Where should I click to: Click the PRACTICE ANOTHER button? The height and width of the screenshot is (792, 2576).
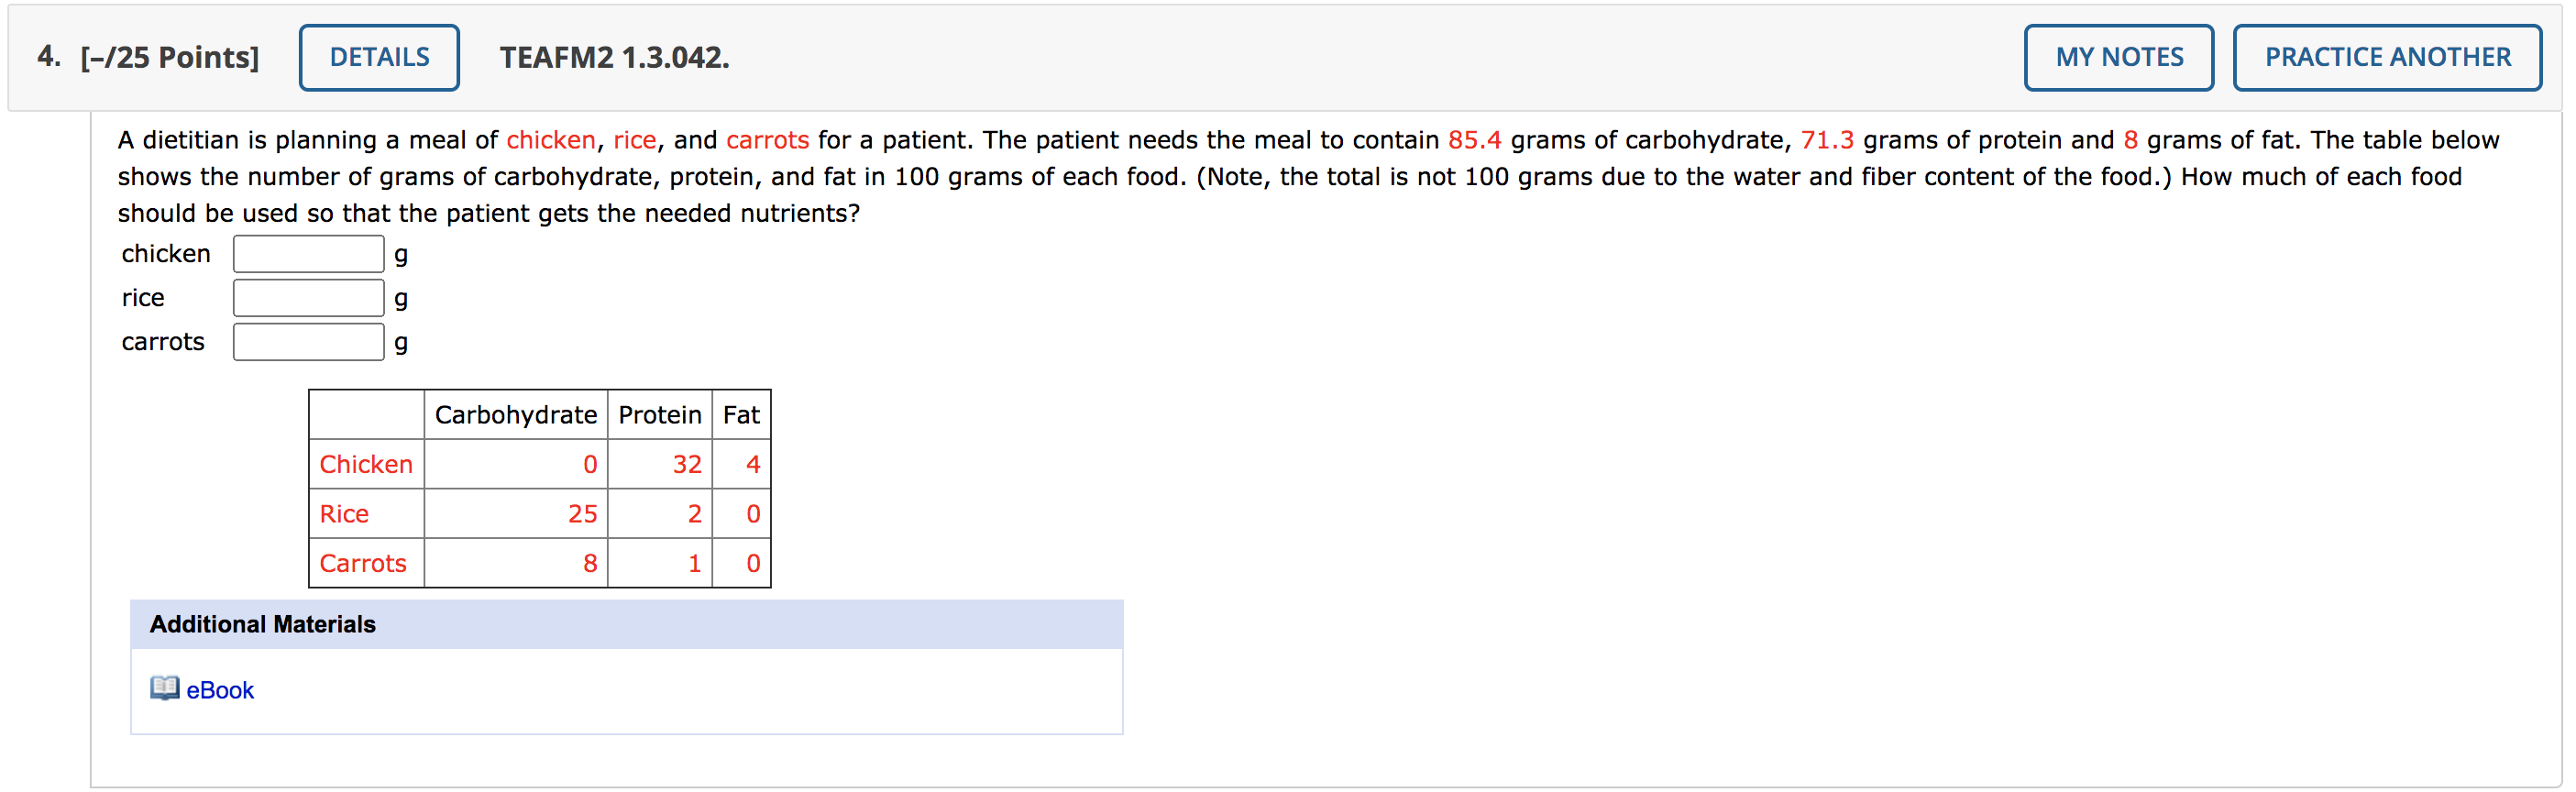pos(2386,57)
